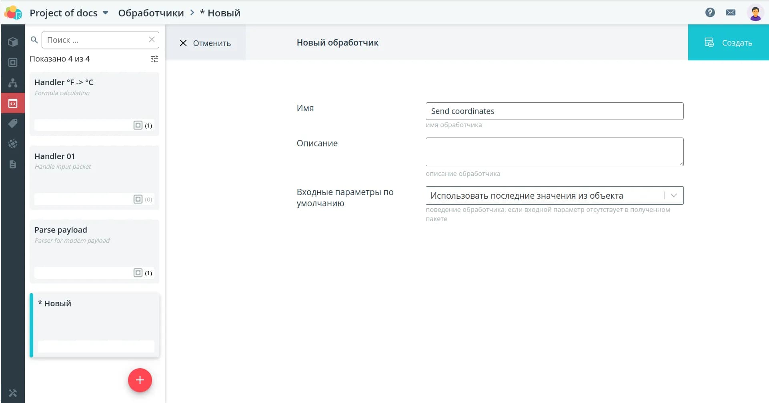Select the tag icon in left sidebar
The width and height of the screenshot is (769, 403).
pos(13,124)
